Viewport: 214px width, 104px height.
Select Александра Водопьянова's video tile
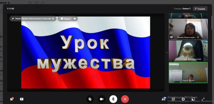tap(188, 51)
